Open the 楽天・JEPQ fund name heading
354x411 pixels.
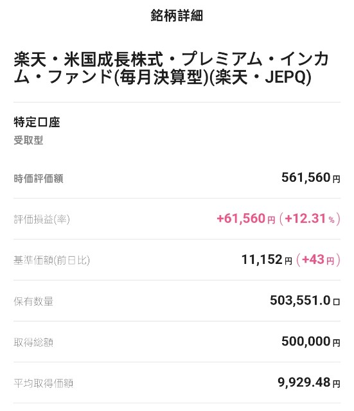pos(172,69)
